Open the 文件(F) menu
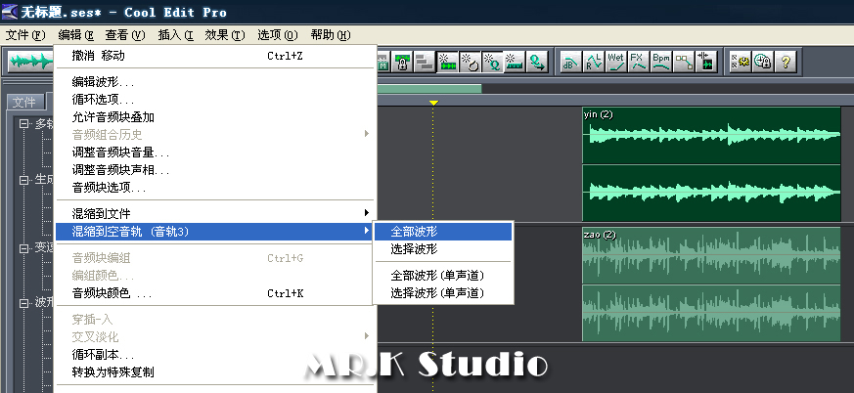This screenshot has width=854, height=393. [x=25, y=35]
